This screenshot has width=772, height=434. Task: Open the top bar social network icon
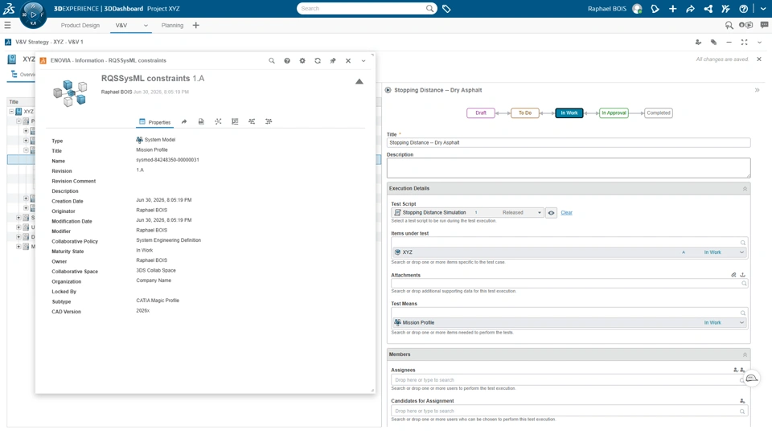pyautogui.click(x=708, y=8)
